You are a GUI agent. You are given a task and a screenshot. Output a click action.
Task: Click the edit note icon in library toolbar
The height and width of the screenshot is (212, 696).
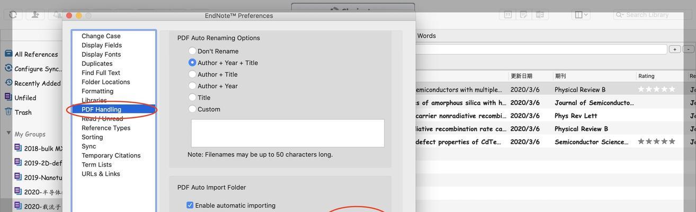tap(524, 15)
